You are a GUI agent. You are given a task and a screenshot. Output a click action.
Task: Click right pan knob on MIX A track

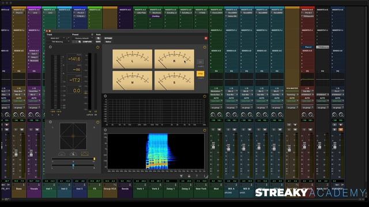(235, 115)
